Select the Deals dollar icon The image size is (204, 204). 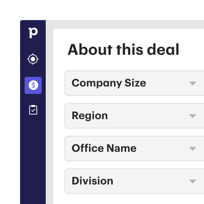[33, 85]
